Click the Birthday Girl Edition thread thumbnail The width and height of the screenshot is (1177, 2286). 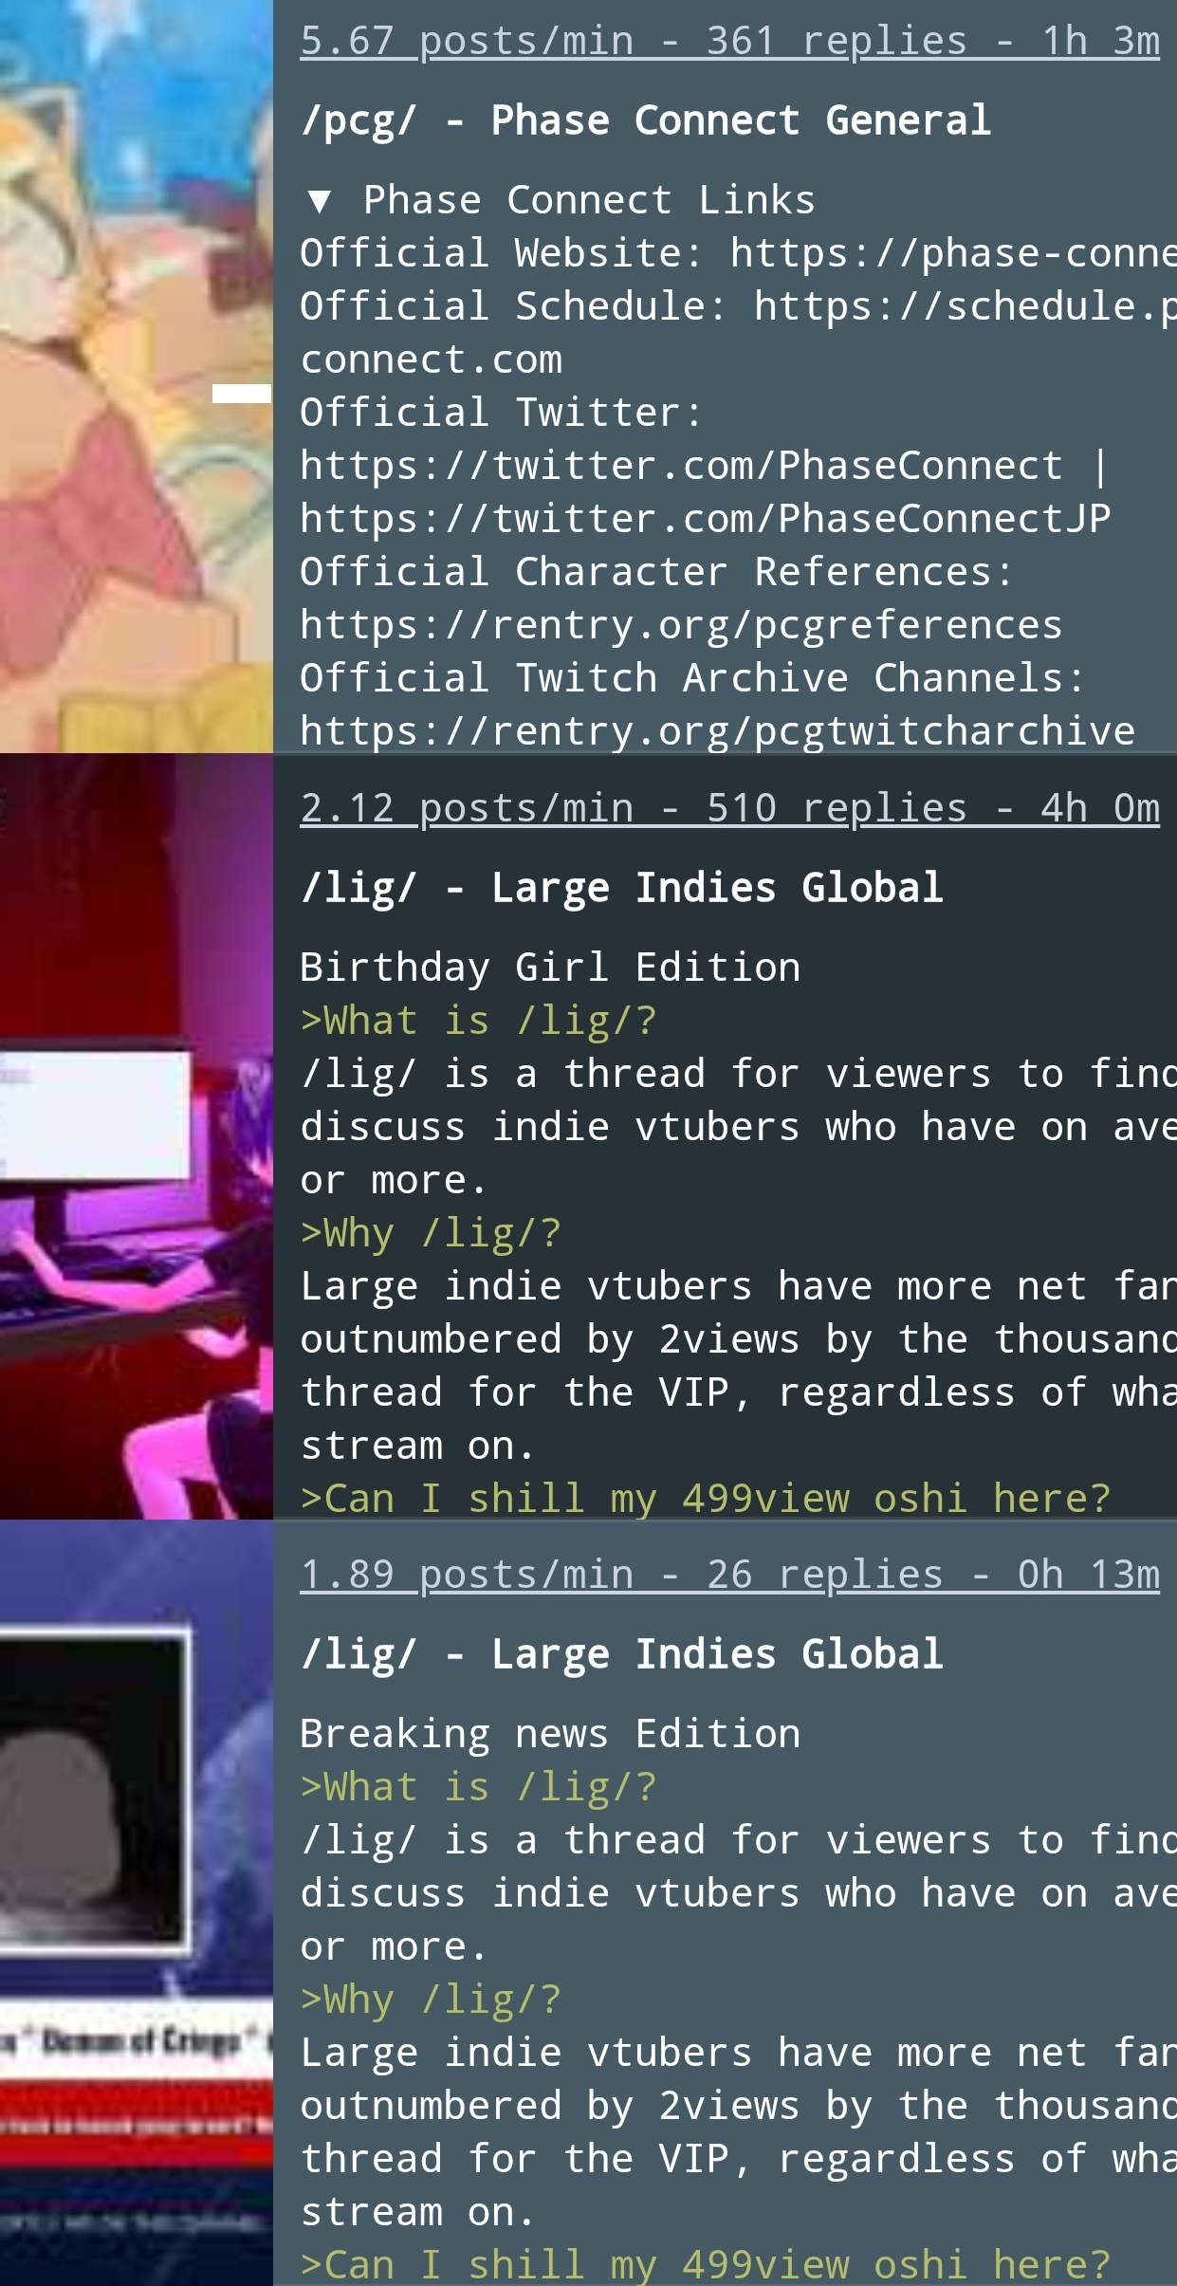point(137,1136)
